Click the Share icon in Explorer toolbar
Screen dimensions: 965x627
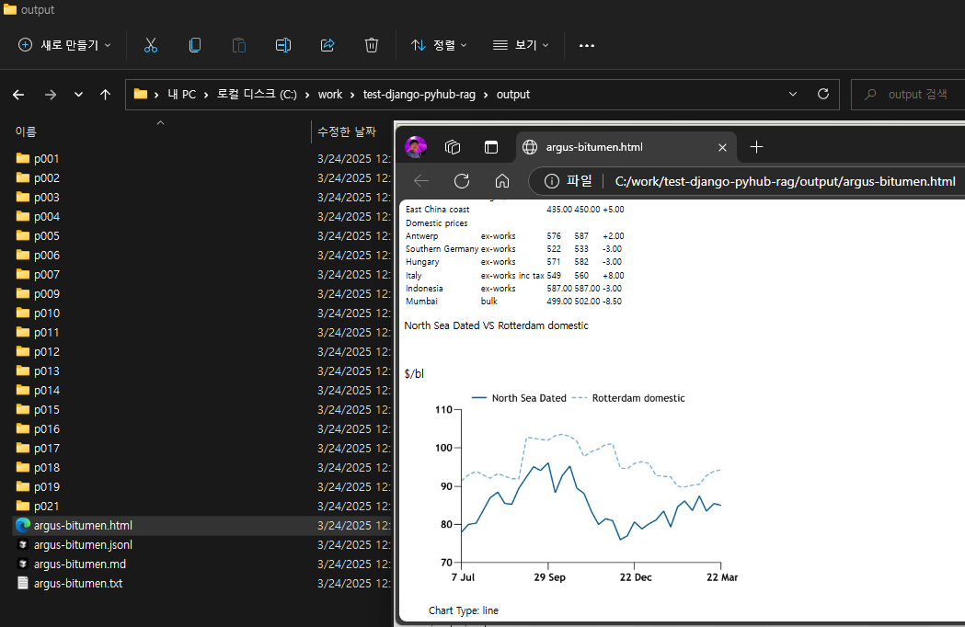click(x=327, y=45)
